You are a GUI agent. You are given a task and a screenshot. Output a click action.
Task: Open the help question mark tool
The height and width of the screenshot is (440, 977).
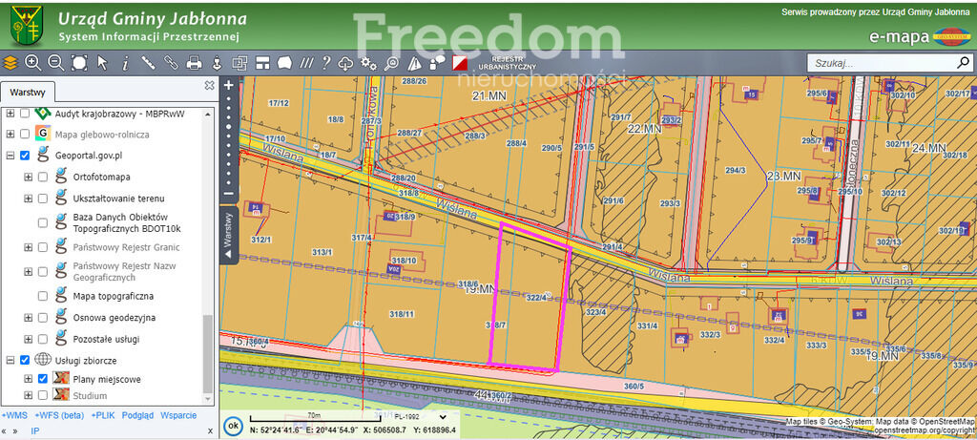(x=325, y=63)
